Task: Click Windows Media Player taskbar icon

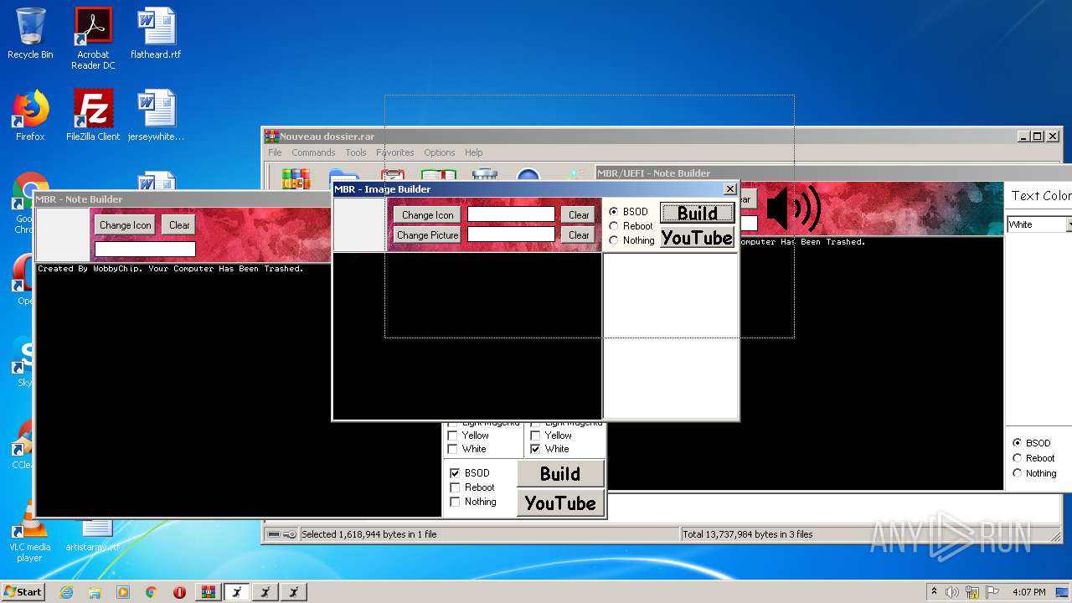Action: click(123, 592)
